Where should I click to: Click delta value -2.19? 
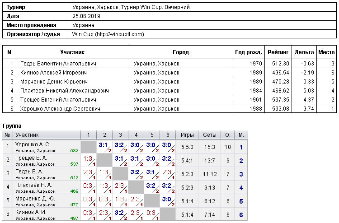(x=307, y=73)
